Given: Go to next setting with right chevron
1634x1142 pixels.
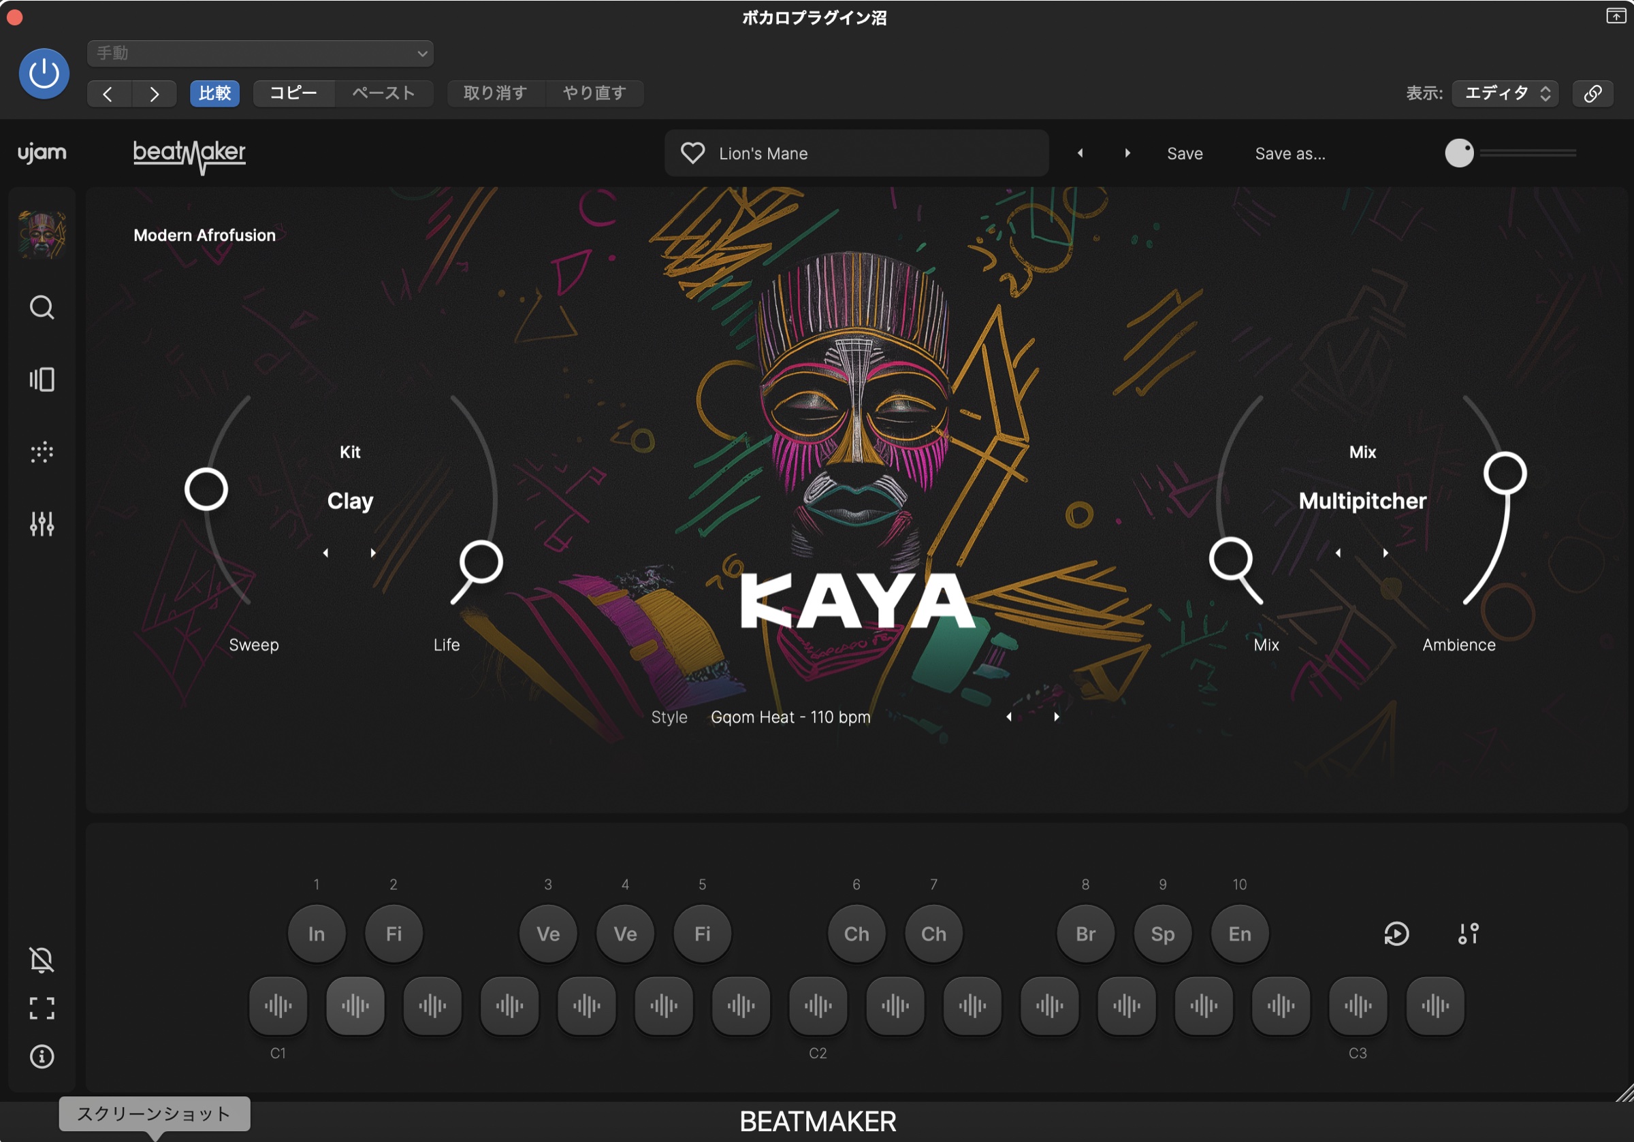Looking at the screenshot, I should [x=155, y=93].
